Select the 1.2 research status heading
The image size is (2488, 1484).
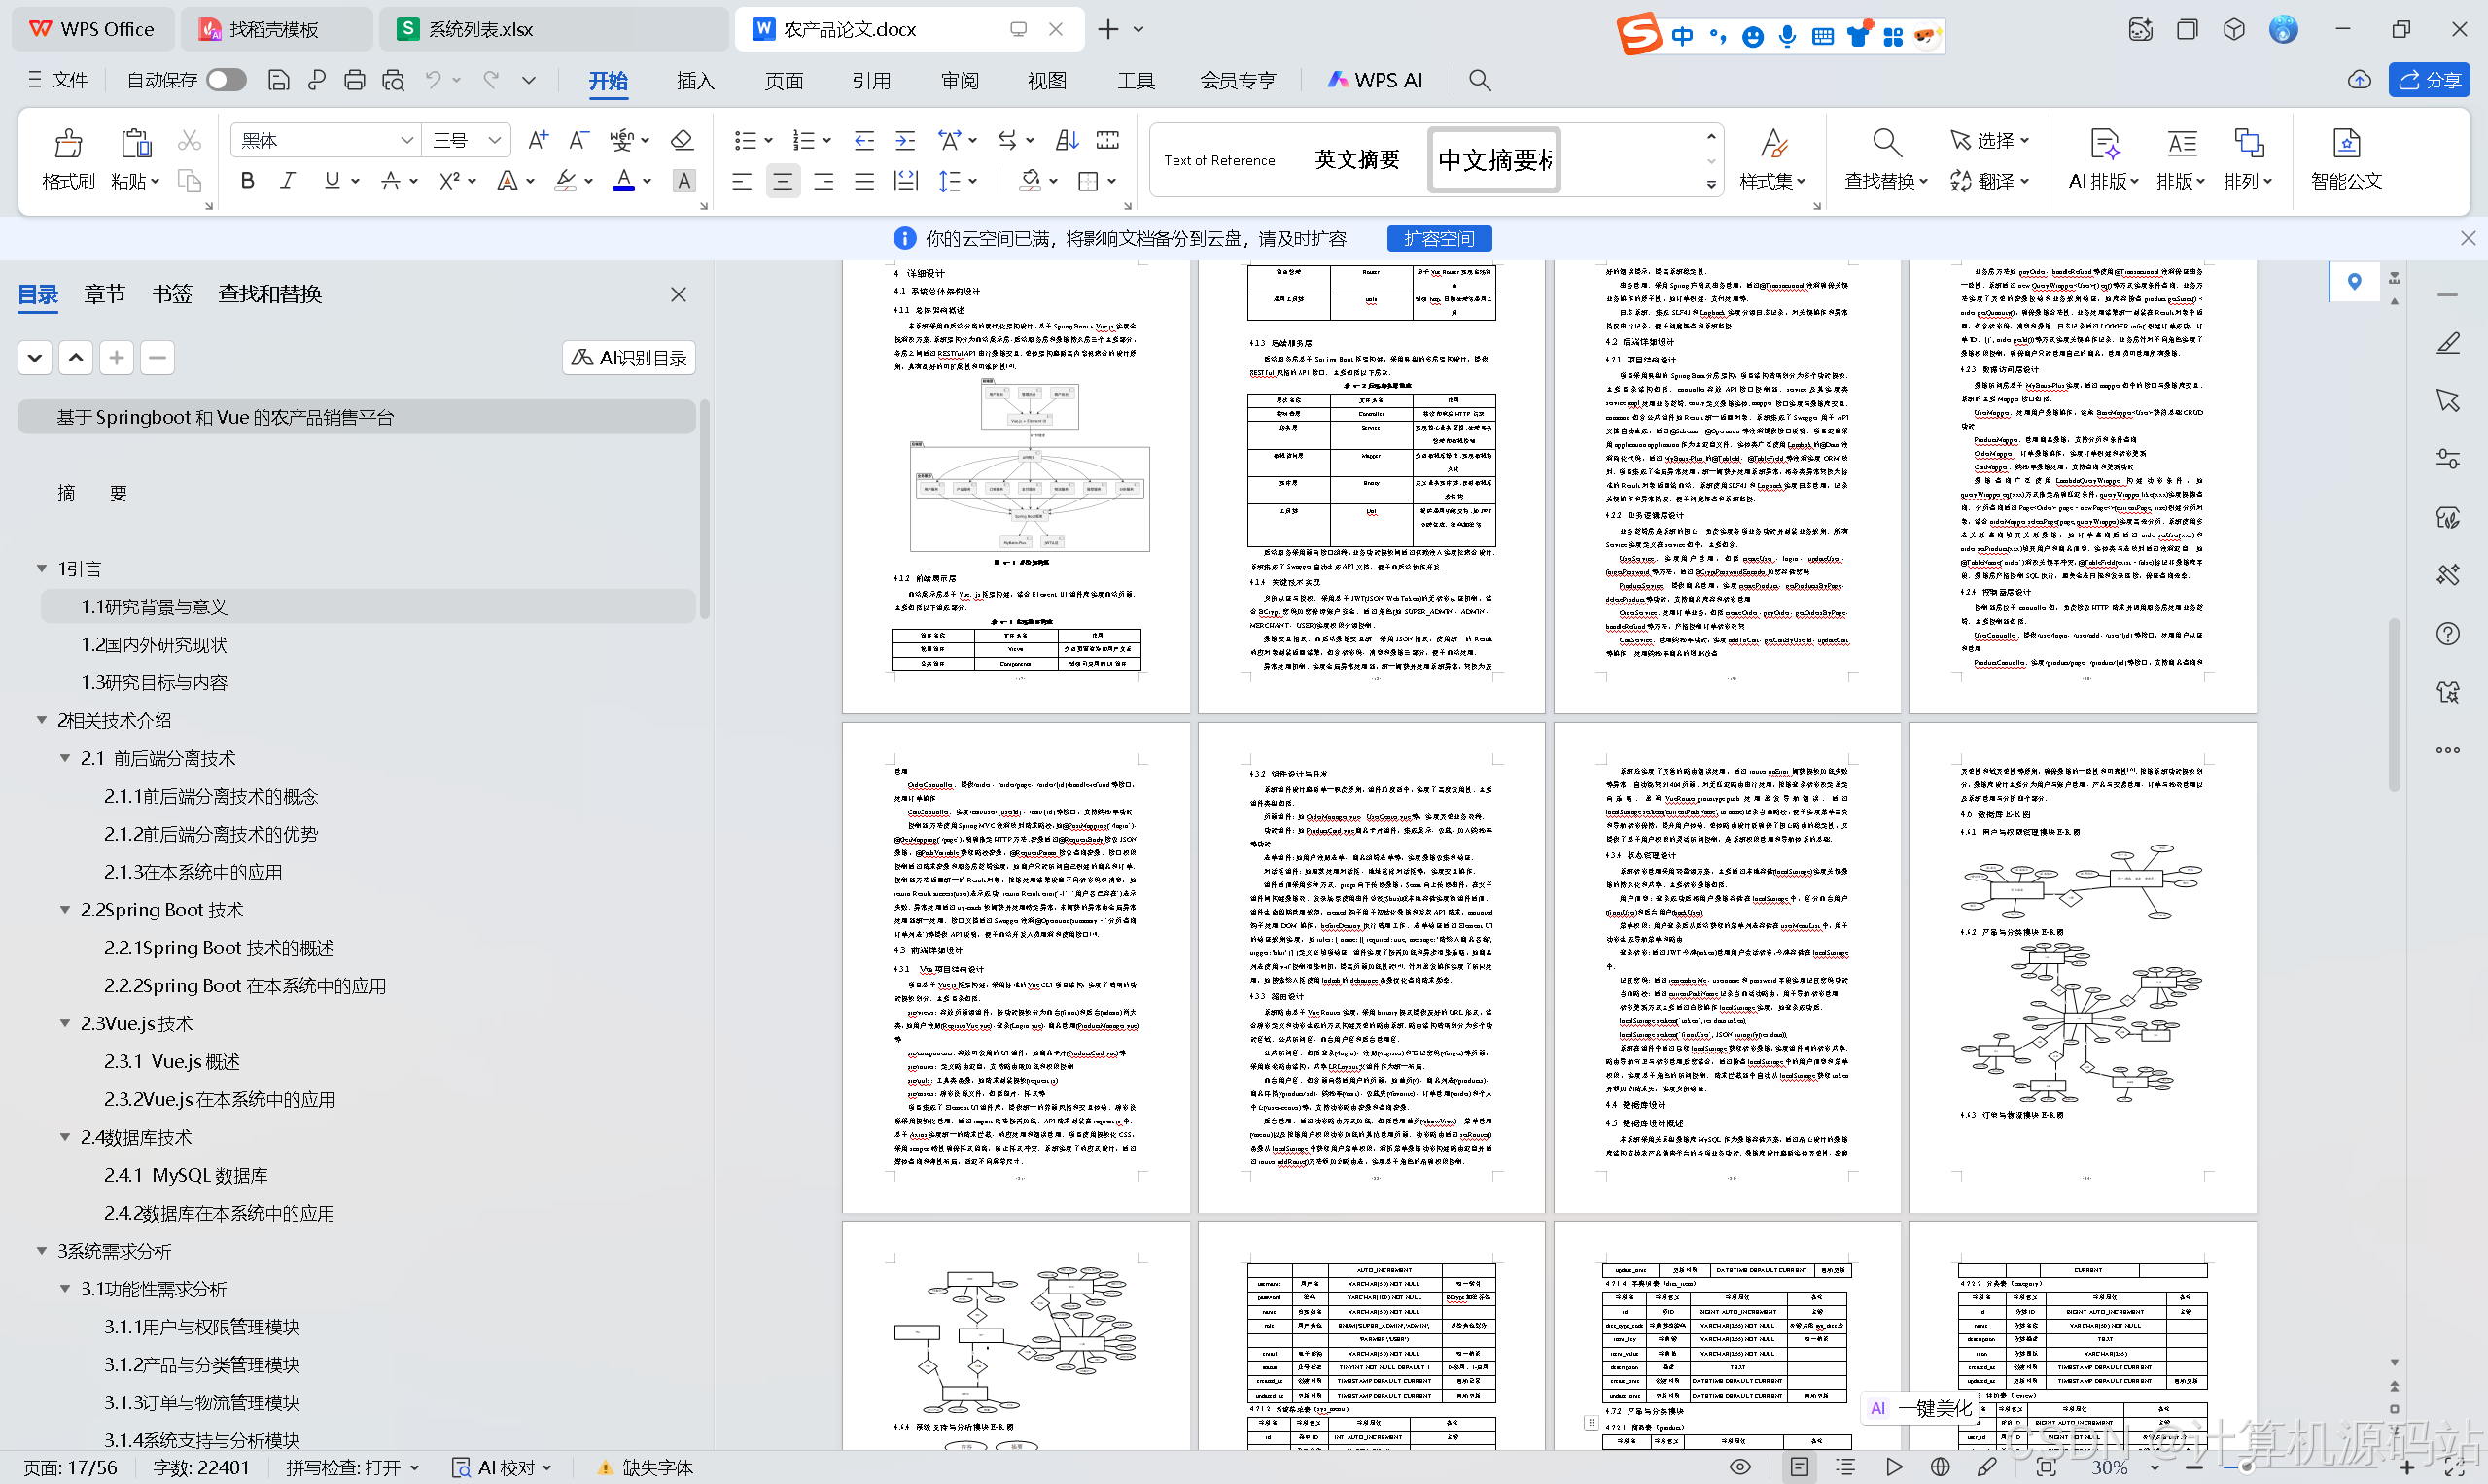(x=154, y=645)
